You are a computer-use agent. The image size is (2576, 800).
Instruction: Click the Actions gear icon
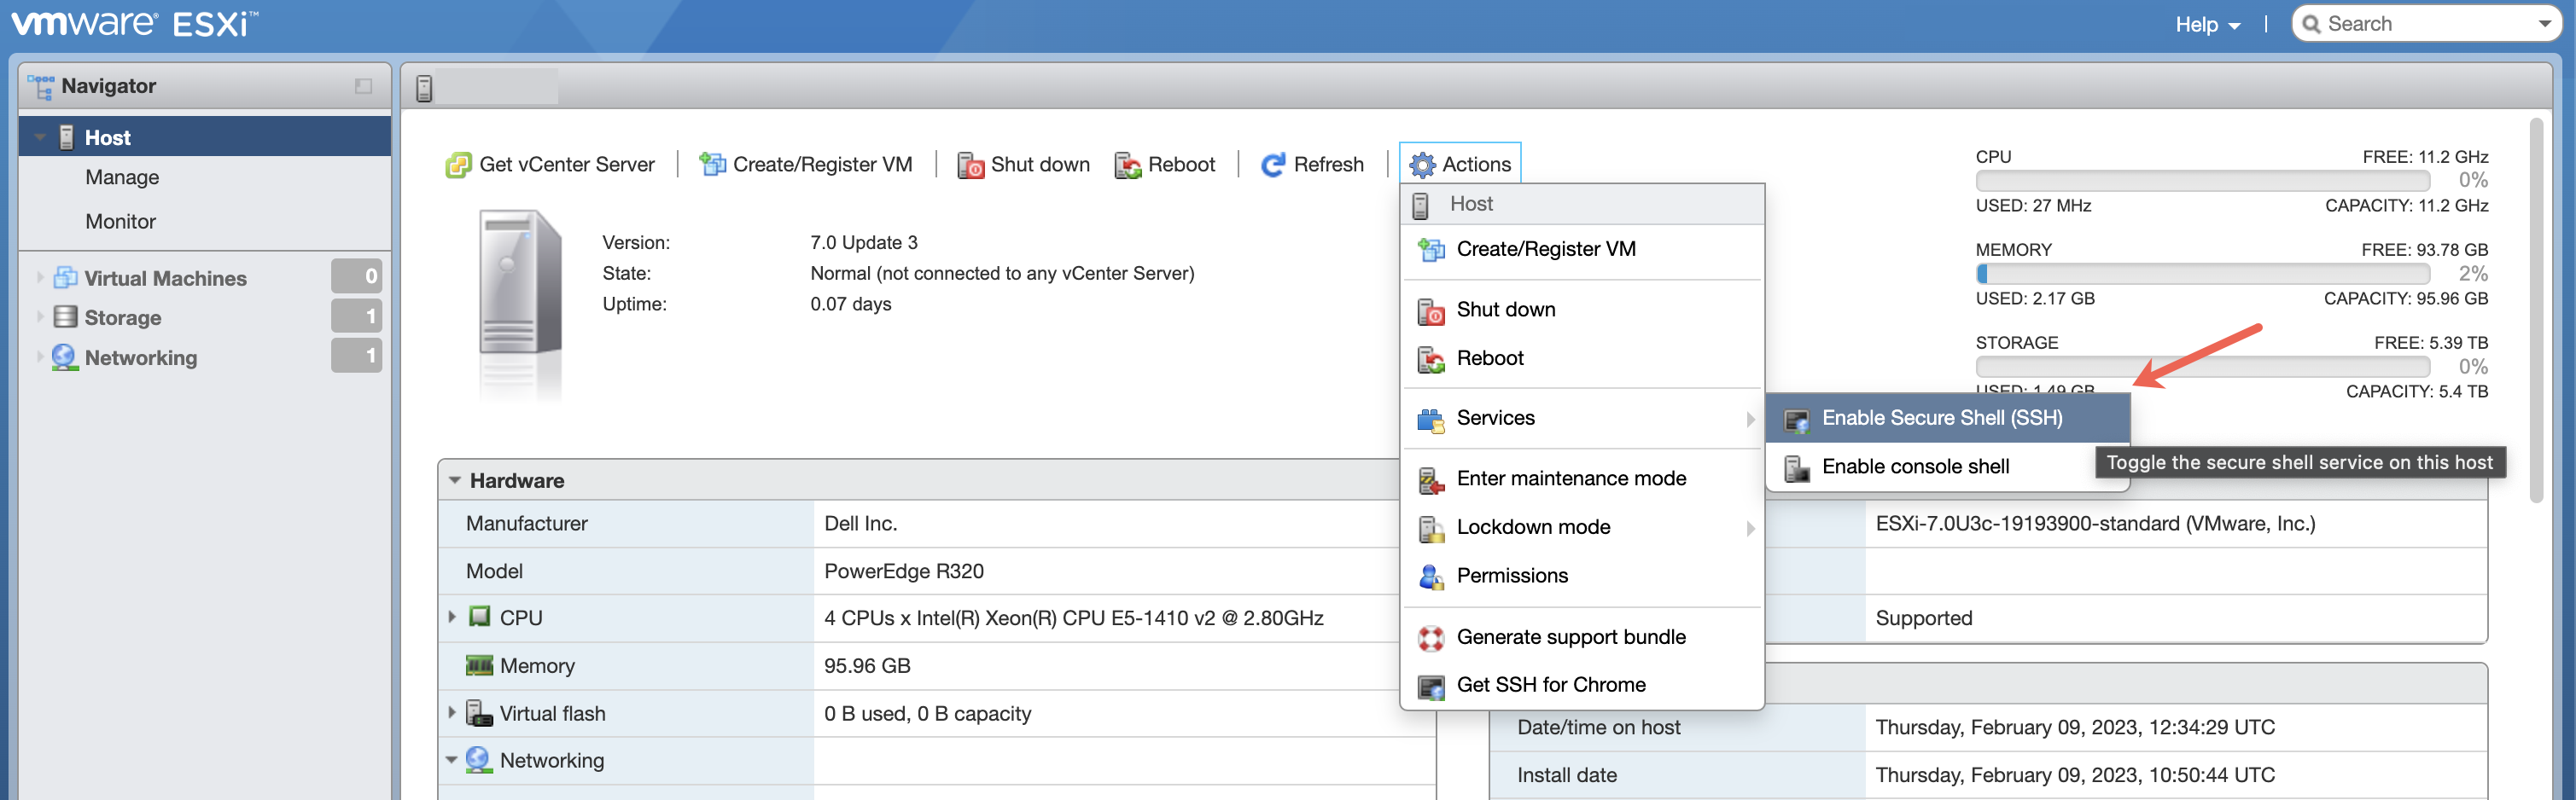coord(1422,165)
